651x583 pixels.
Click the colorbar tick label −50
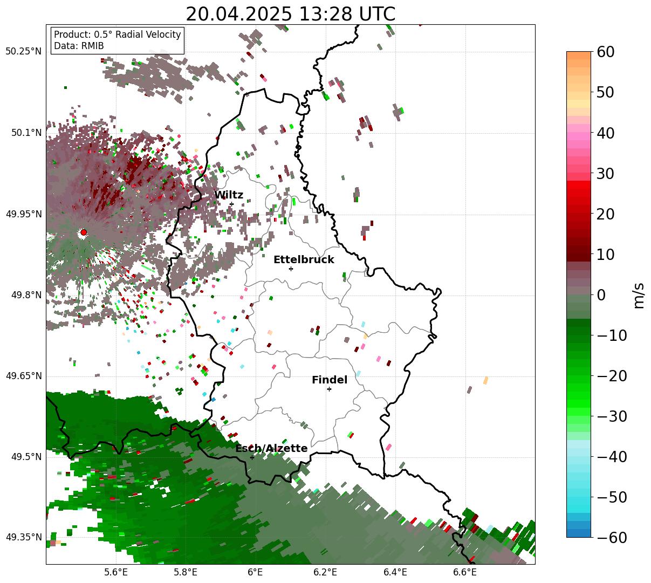[x=612, y=497]
